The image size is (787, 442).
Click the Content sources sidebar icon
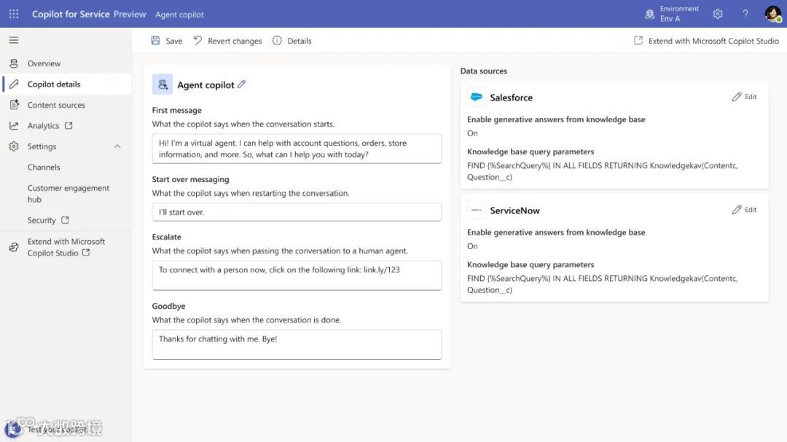[x=14, y=104]
